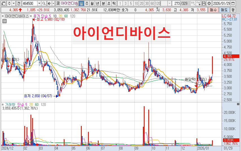The image size is (241, 151).
Task: Switch to 틱 (tick) chart
Action: 114,3
